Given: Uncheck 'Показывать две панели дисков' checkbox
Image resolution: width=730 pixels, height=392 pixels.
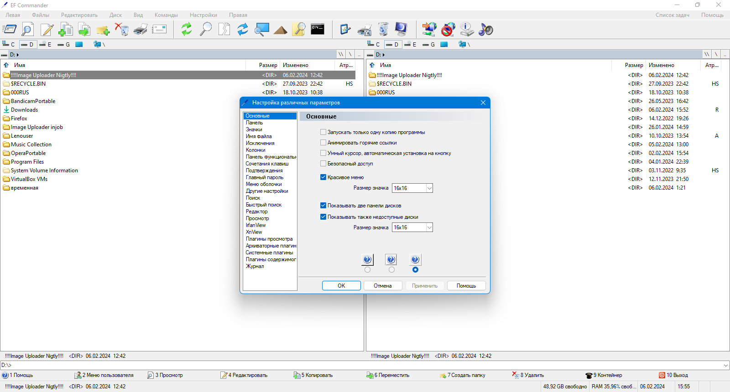Looking at the screenshot, I should click(x=323, y=206).
